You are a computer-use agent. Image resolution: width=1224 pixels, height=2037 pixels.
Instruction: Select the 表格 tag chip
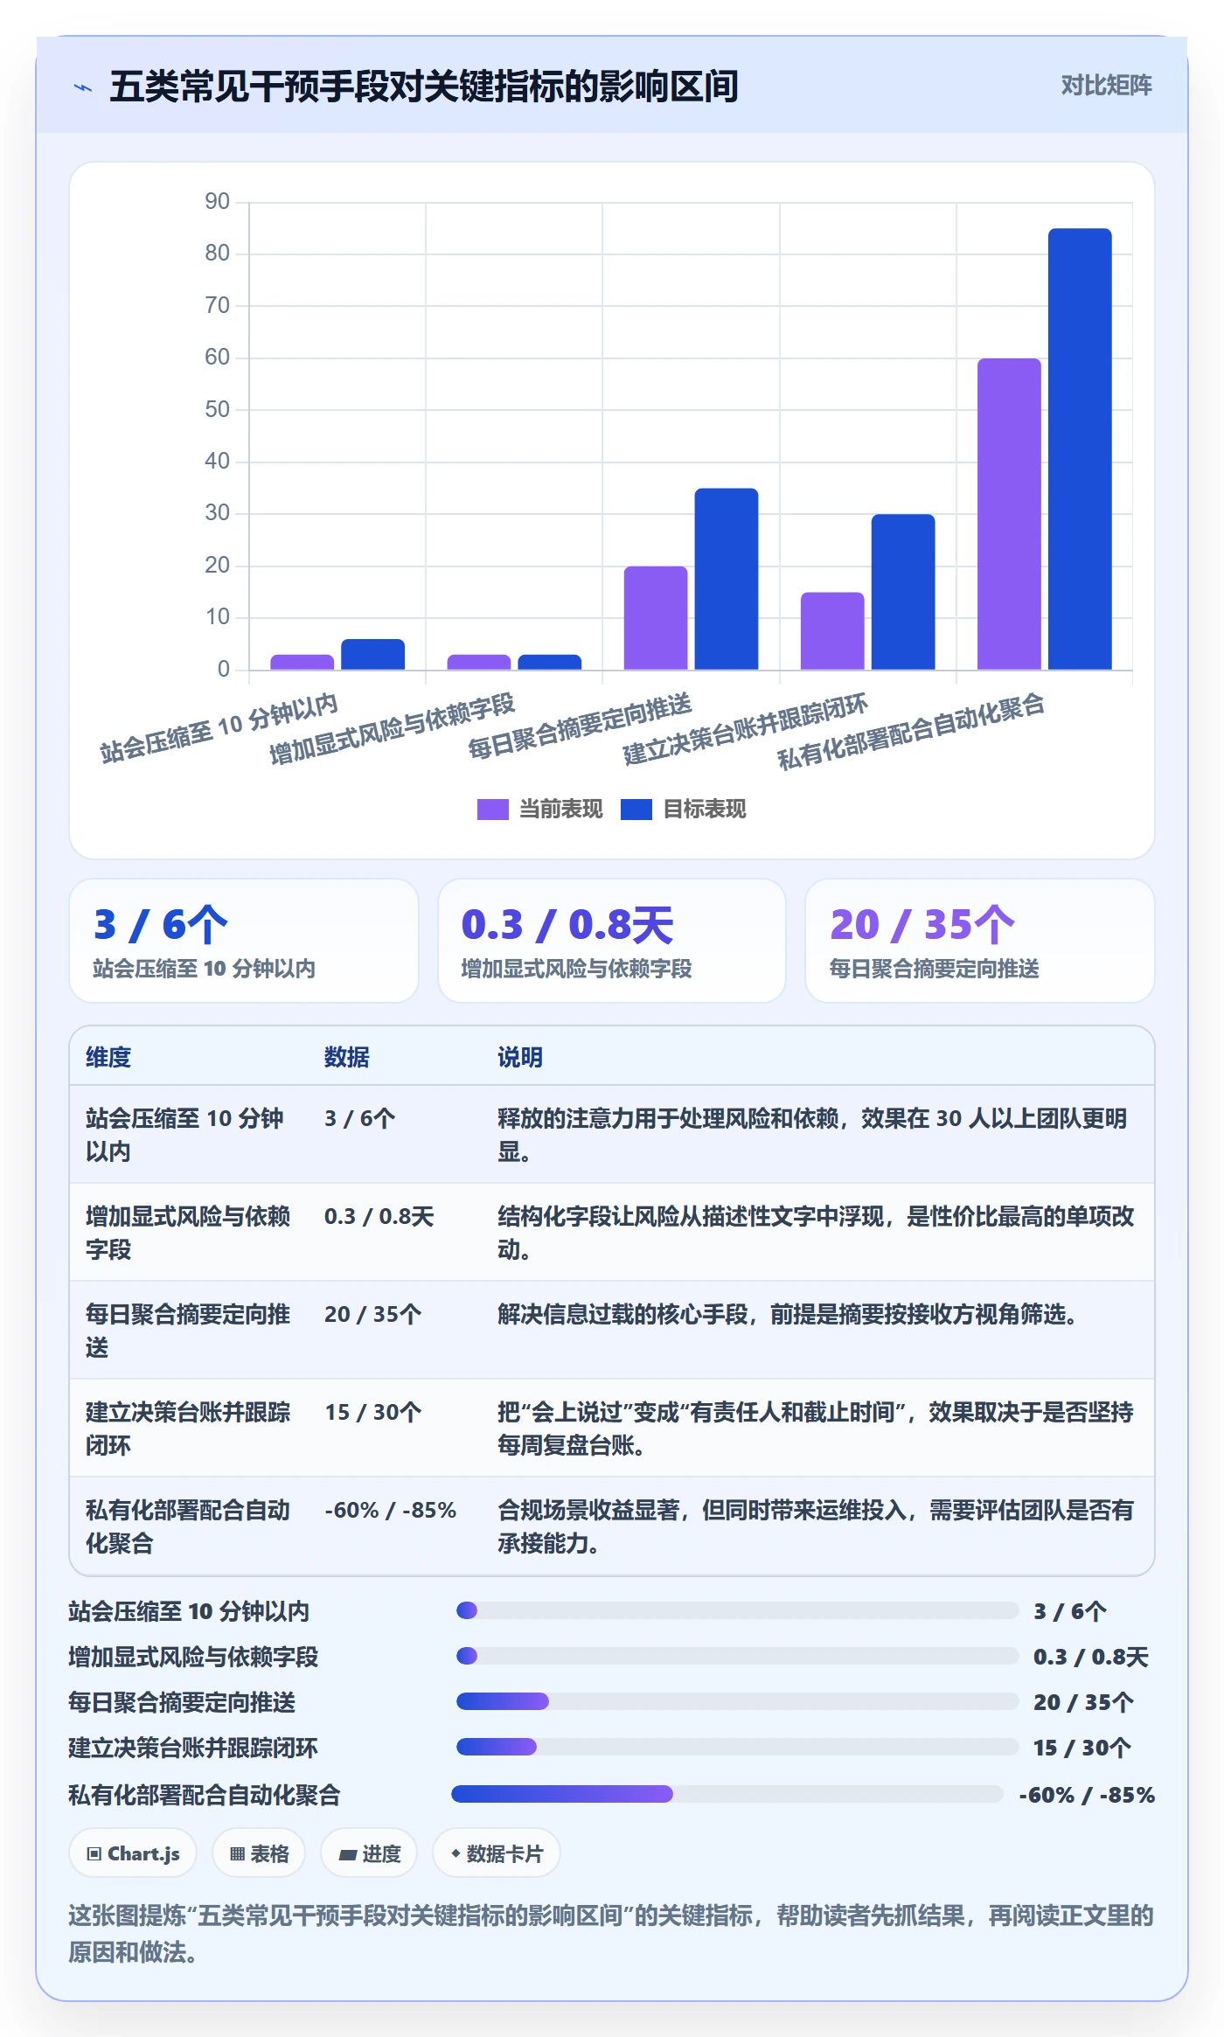[259, 1853]
